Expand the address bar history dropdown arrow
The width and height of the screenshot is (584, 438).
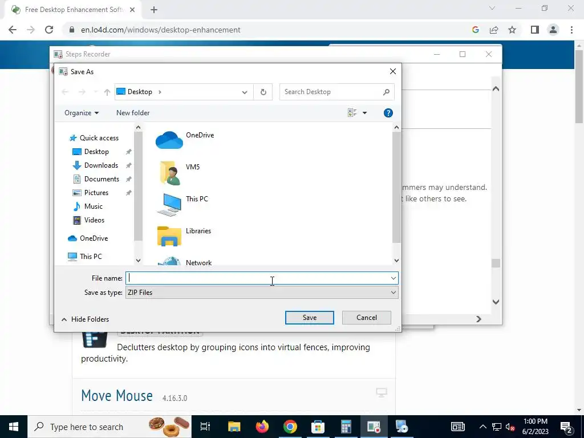pyautogui.click(x=244, y=92)
